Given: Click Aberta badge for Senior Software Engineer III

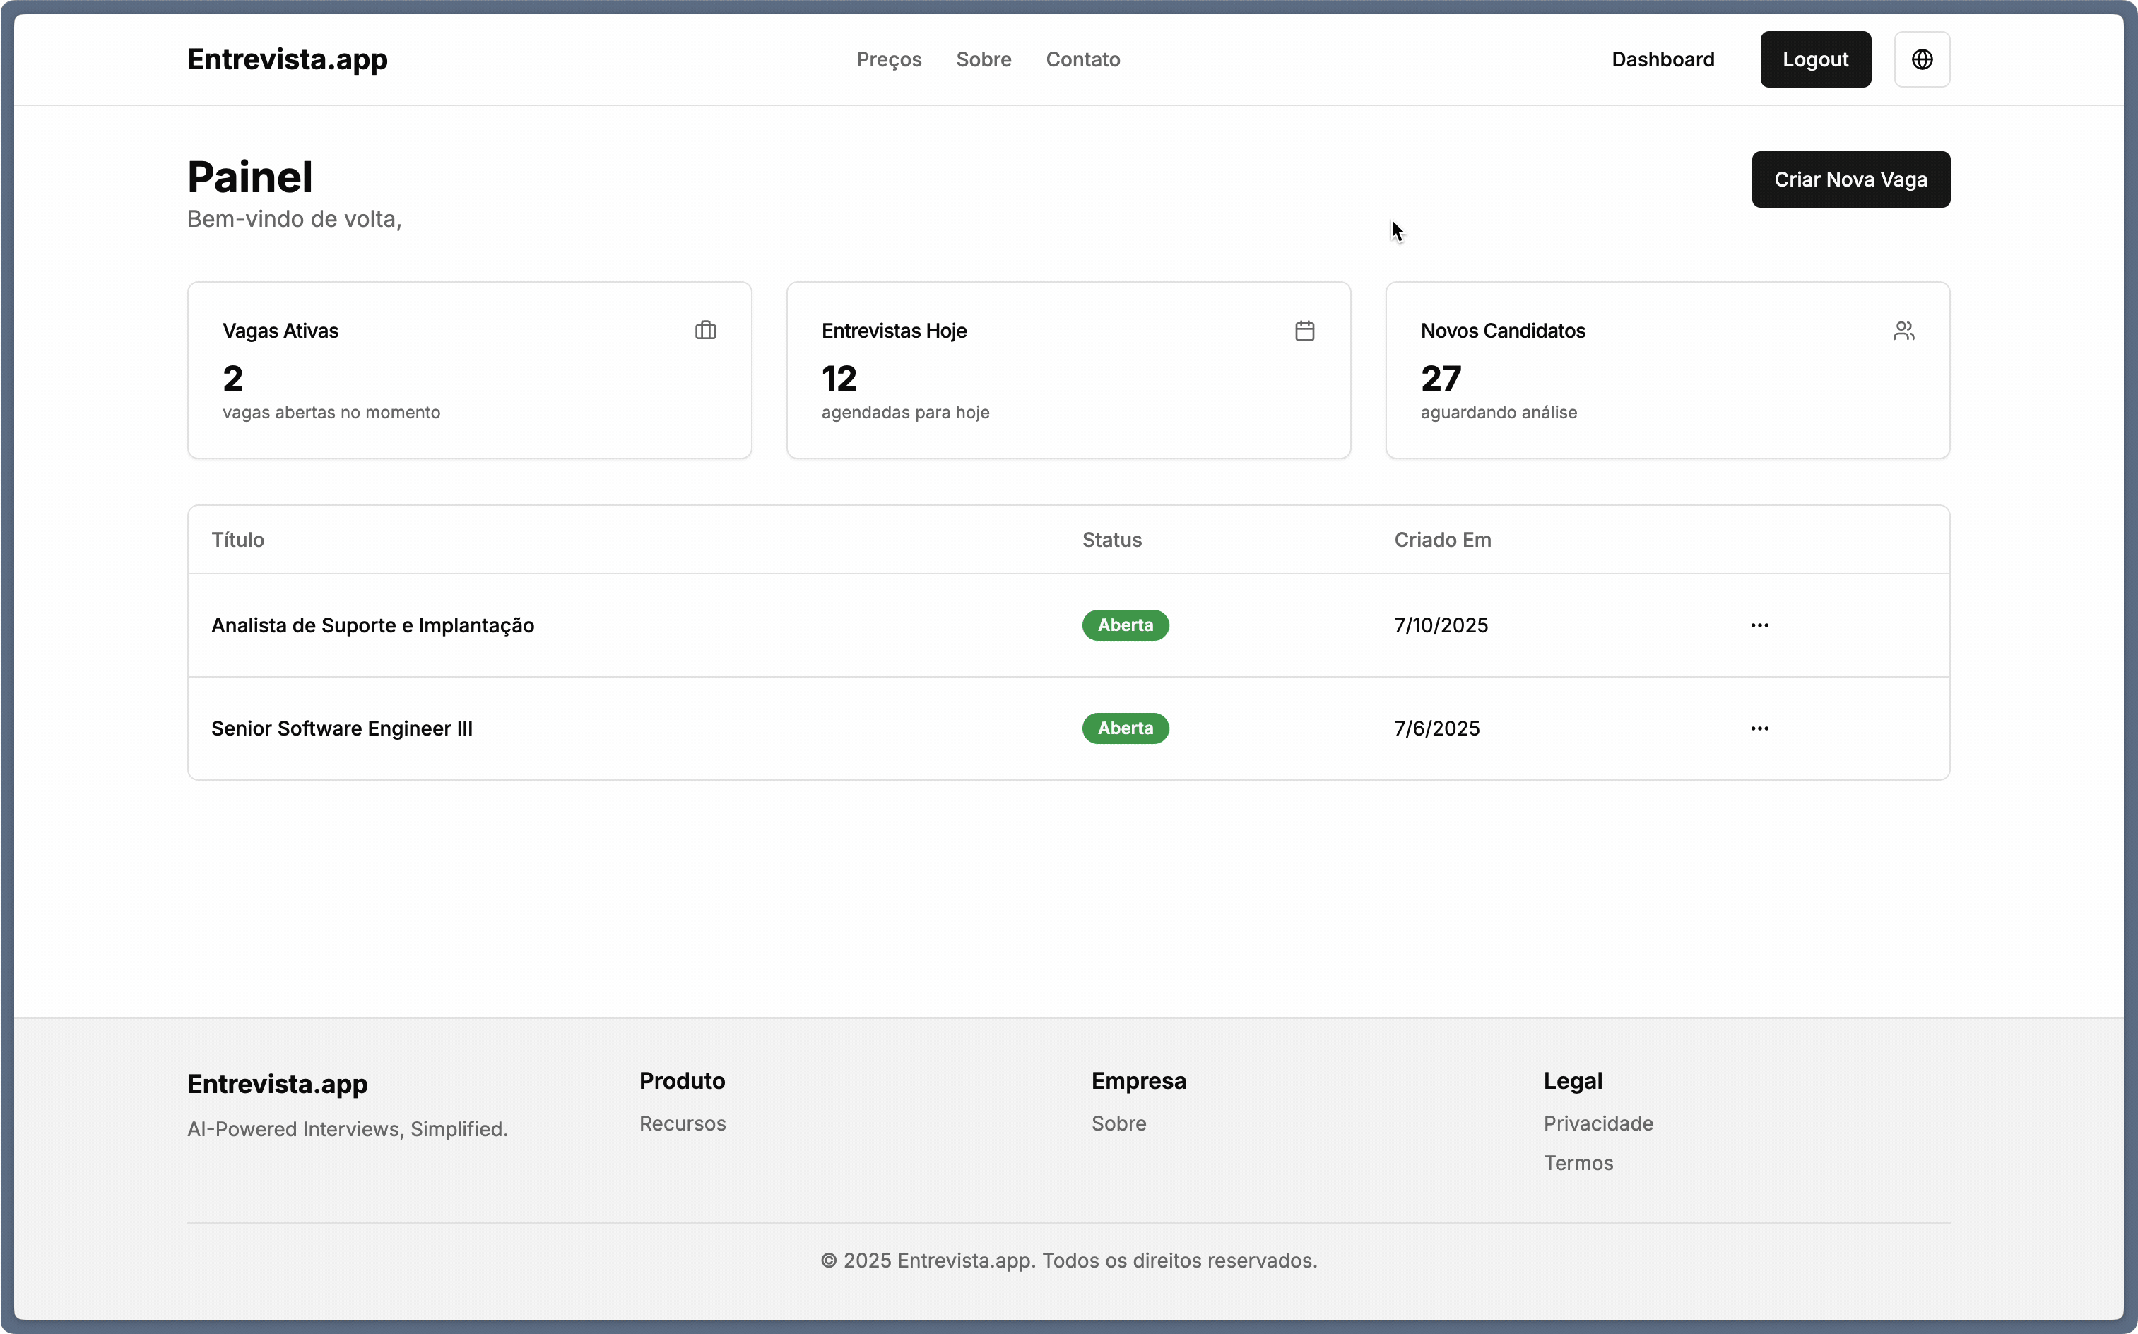Looking at the screenshot, I should [1126, 728].
